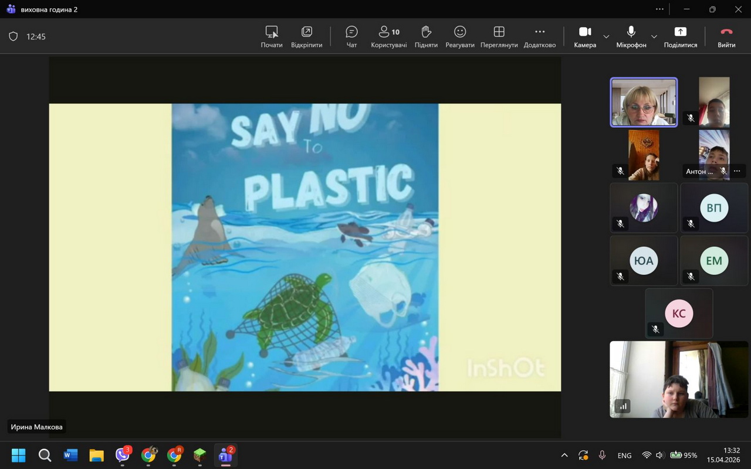Open the Додатково more actions menu
Screen dimensions: 751x469
[x=539, y=36]
